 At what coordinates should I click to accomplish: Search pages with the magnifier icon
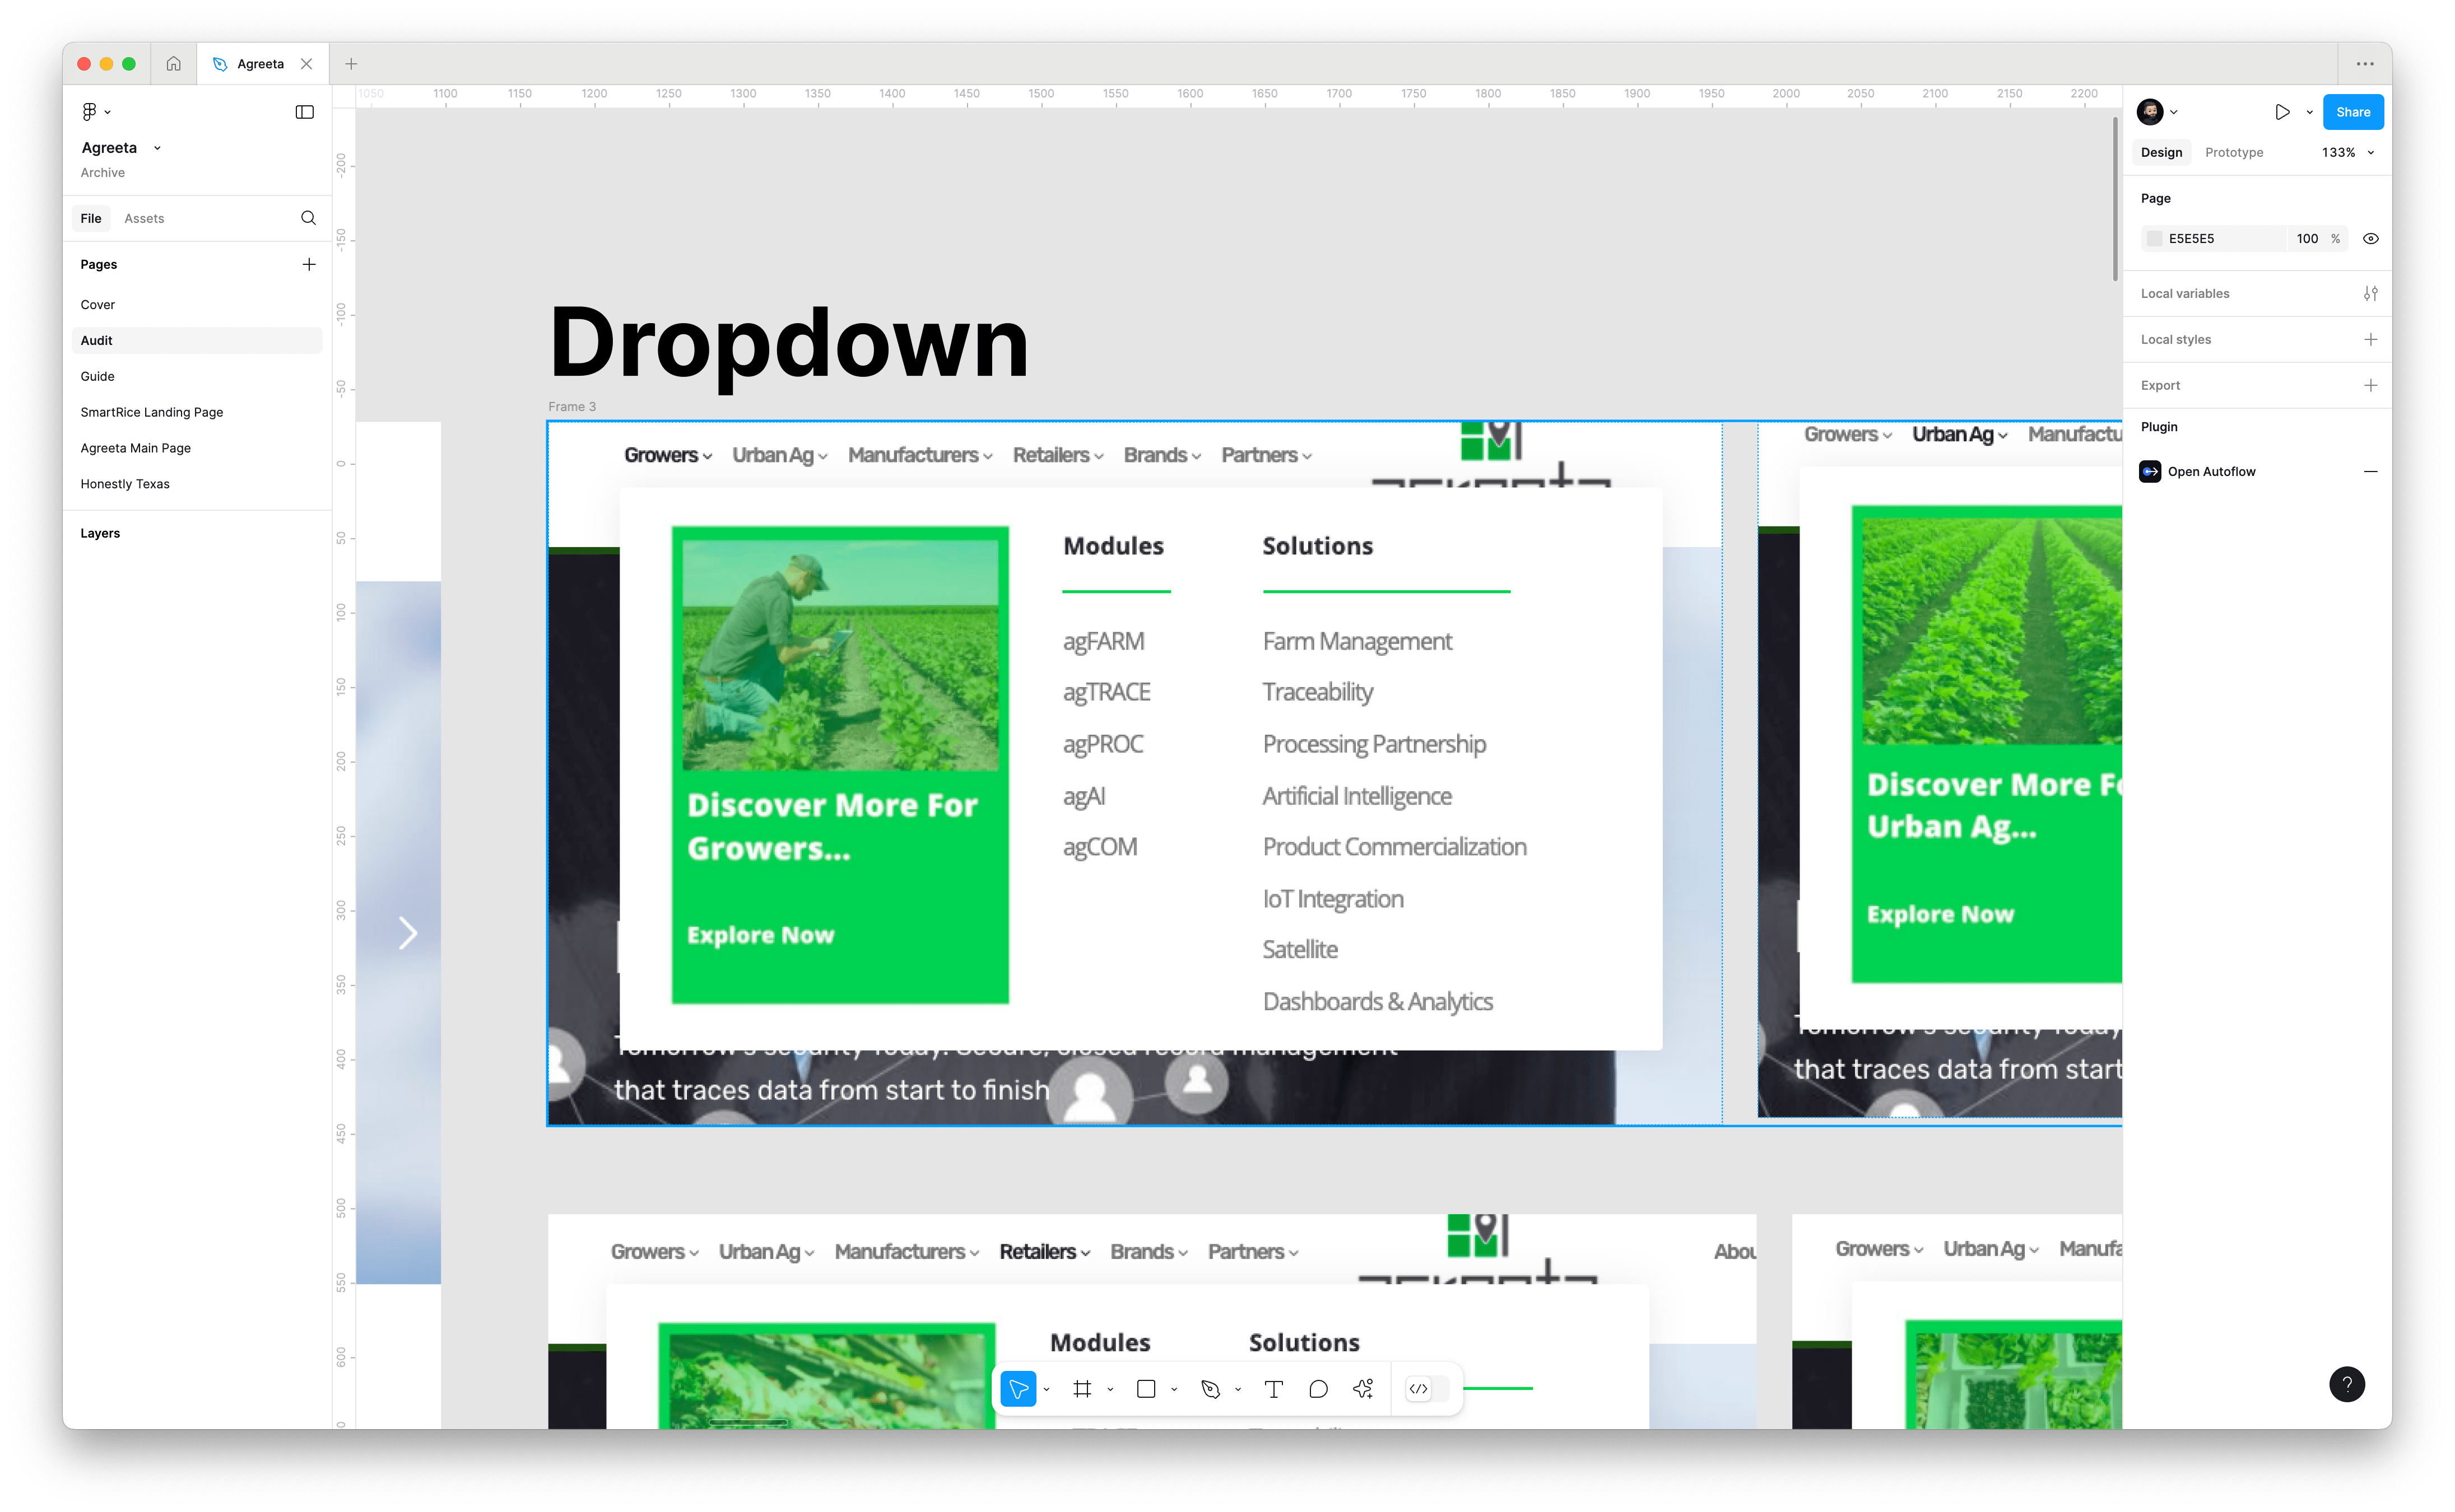pos(308,218)
